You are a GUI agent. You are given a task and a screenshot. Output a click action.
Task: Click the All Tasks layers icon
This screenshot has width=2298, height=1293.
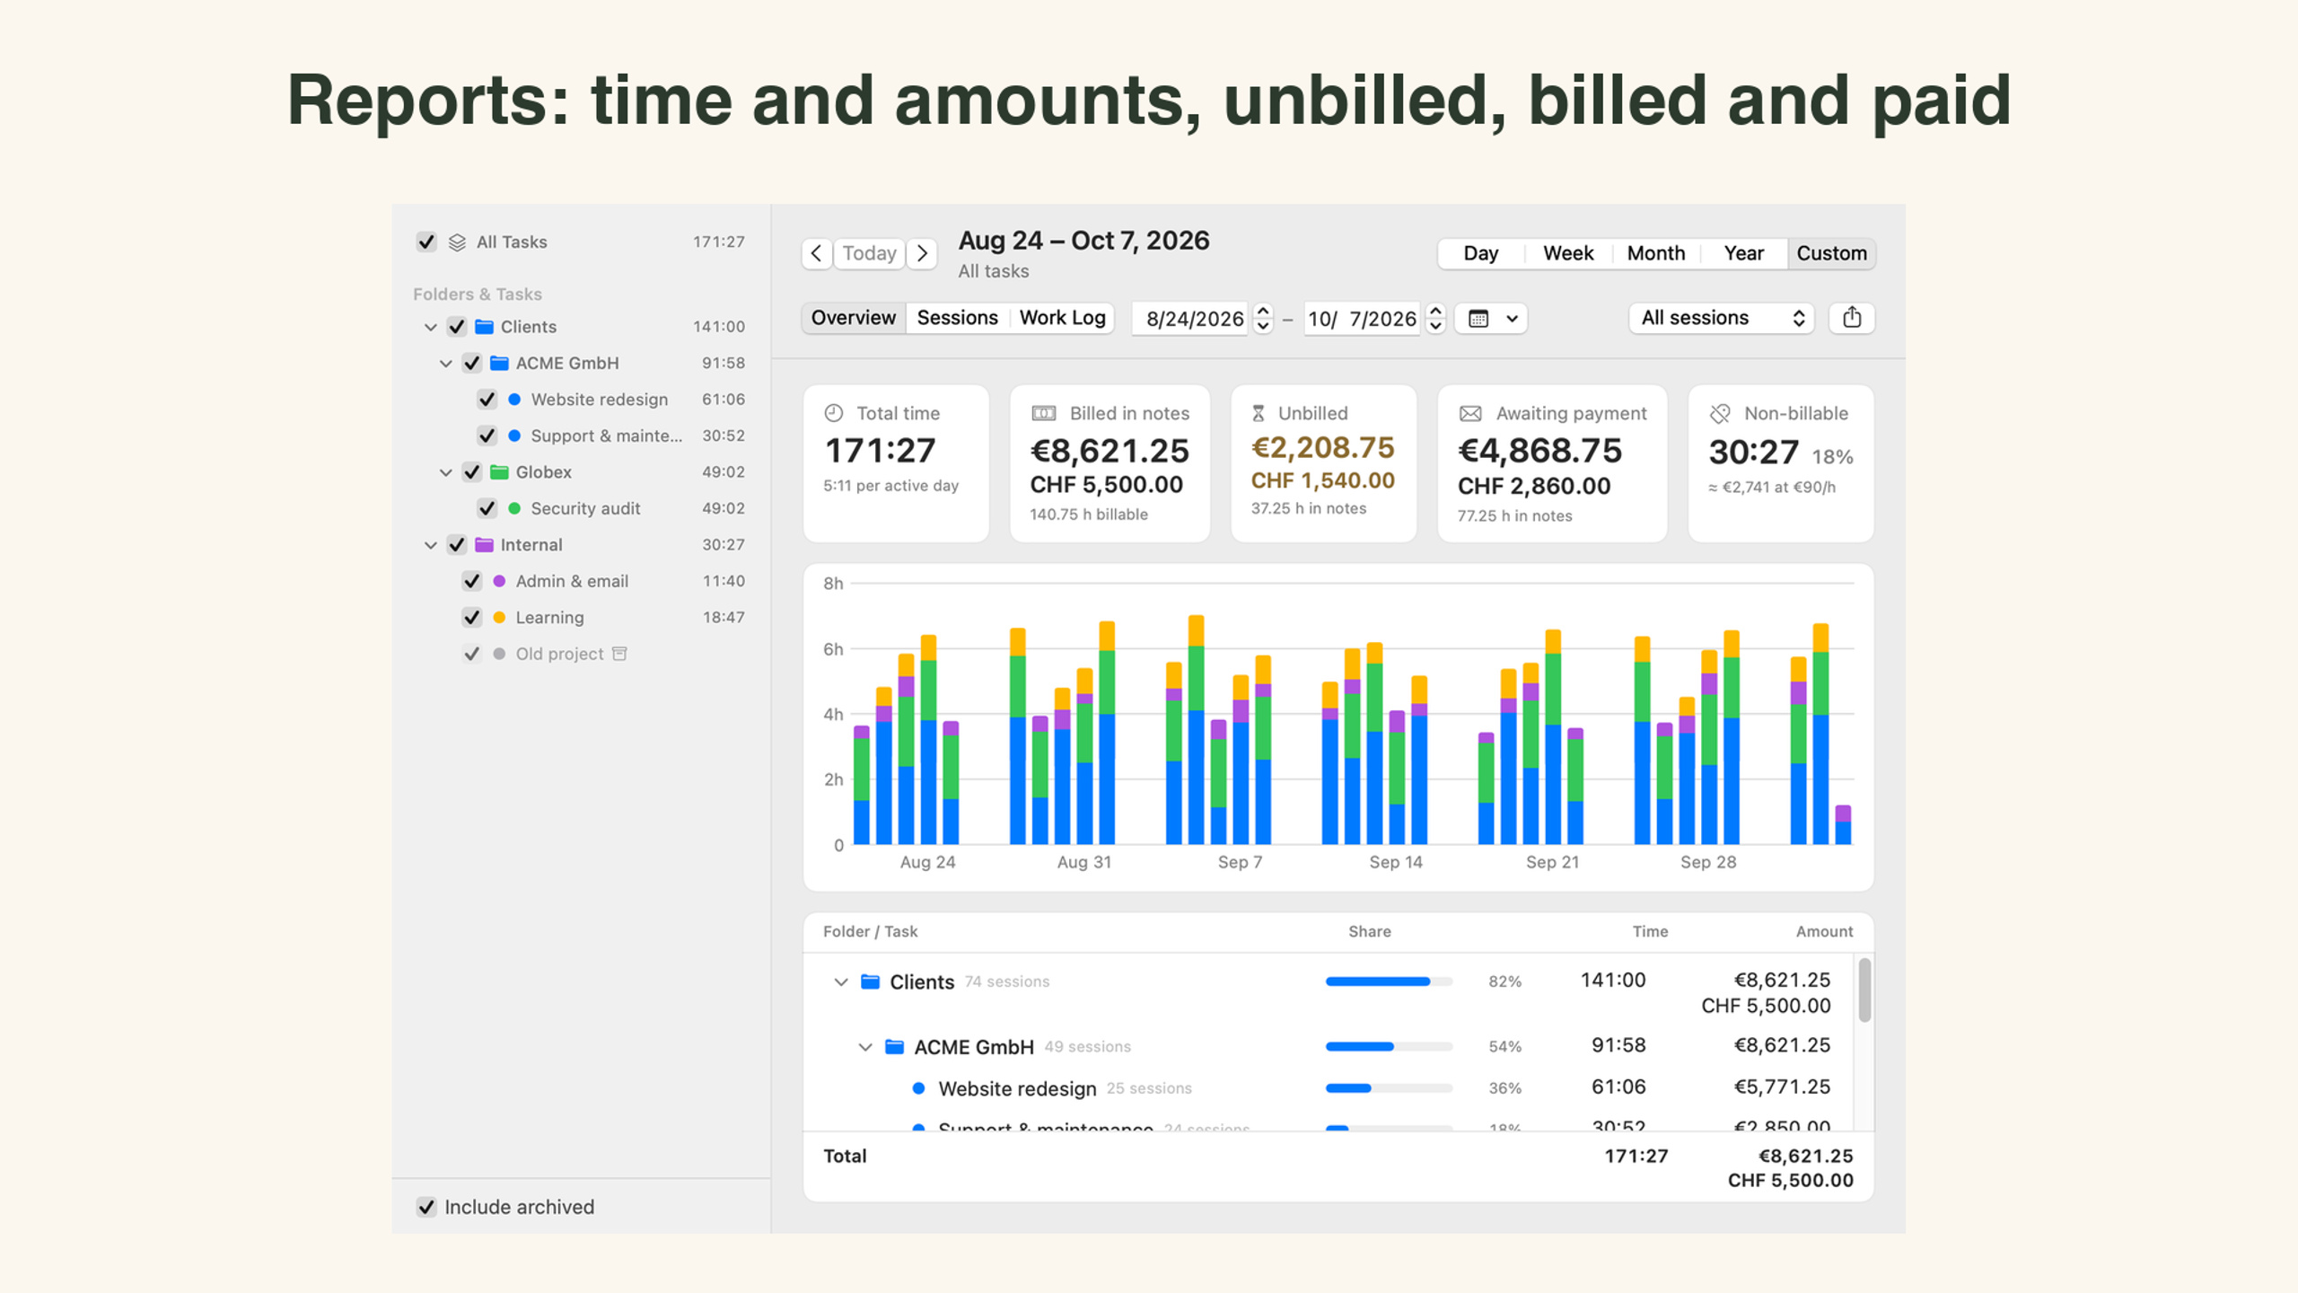457,242
